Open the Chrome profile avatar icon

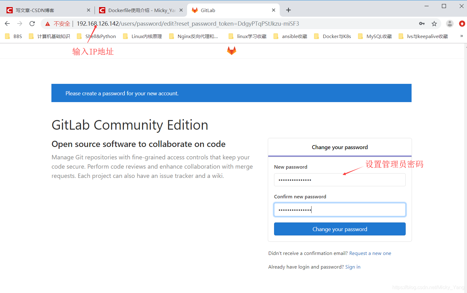pyautogui.click(x=450, y=24)
